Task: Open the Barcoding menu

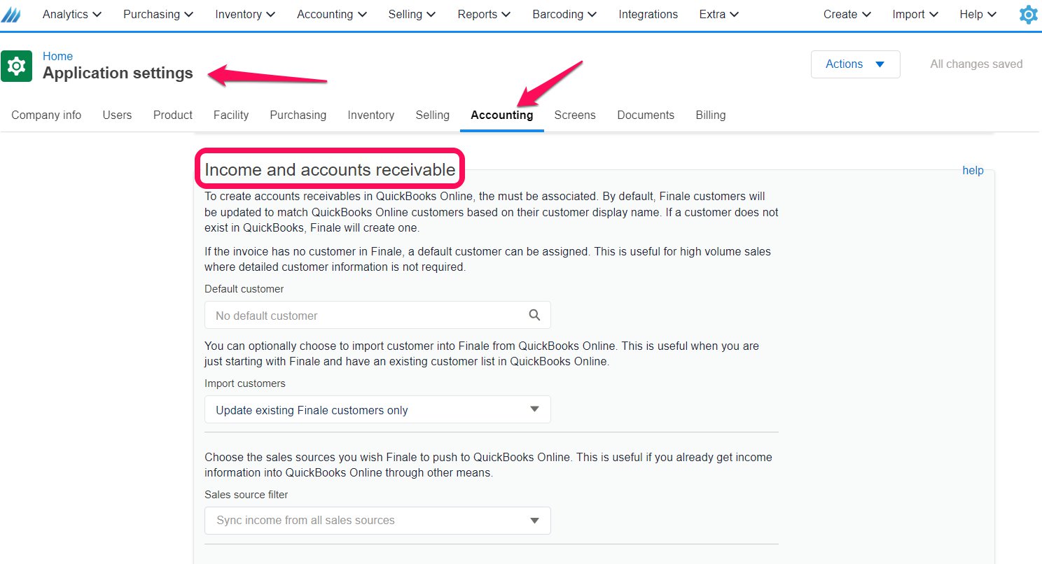Action: pyautogui.click(x=564, y=14)
